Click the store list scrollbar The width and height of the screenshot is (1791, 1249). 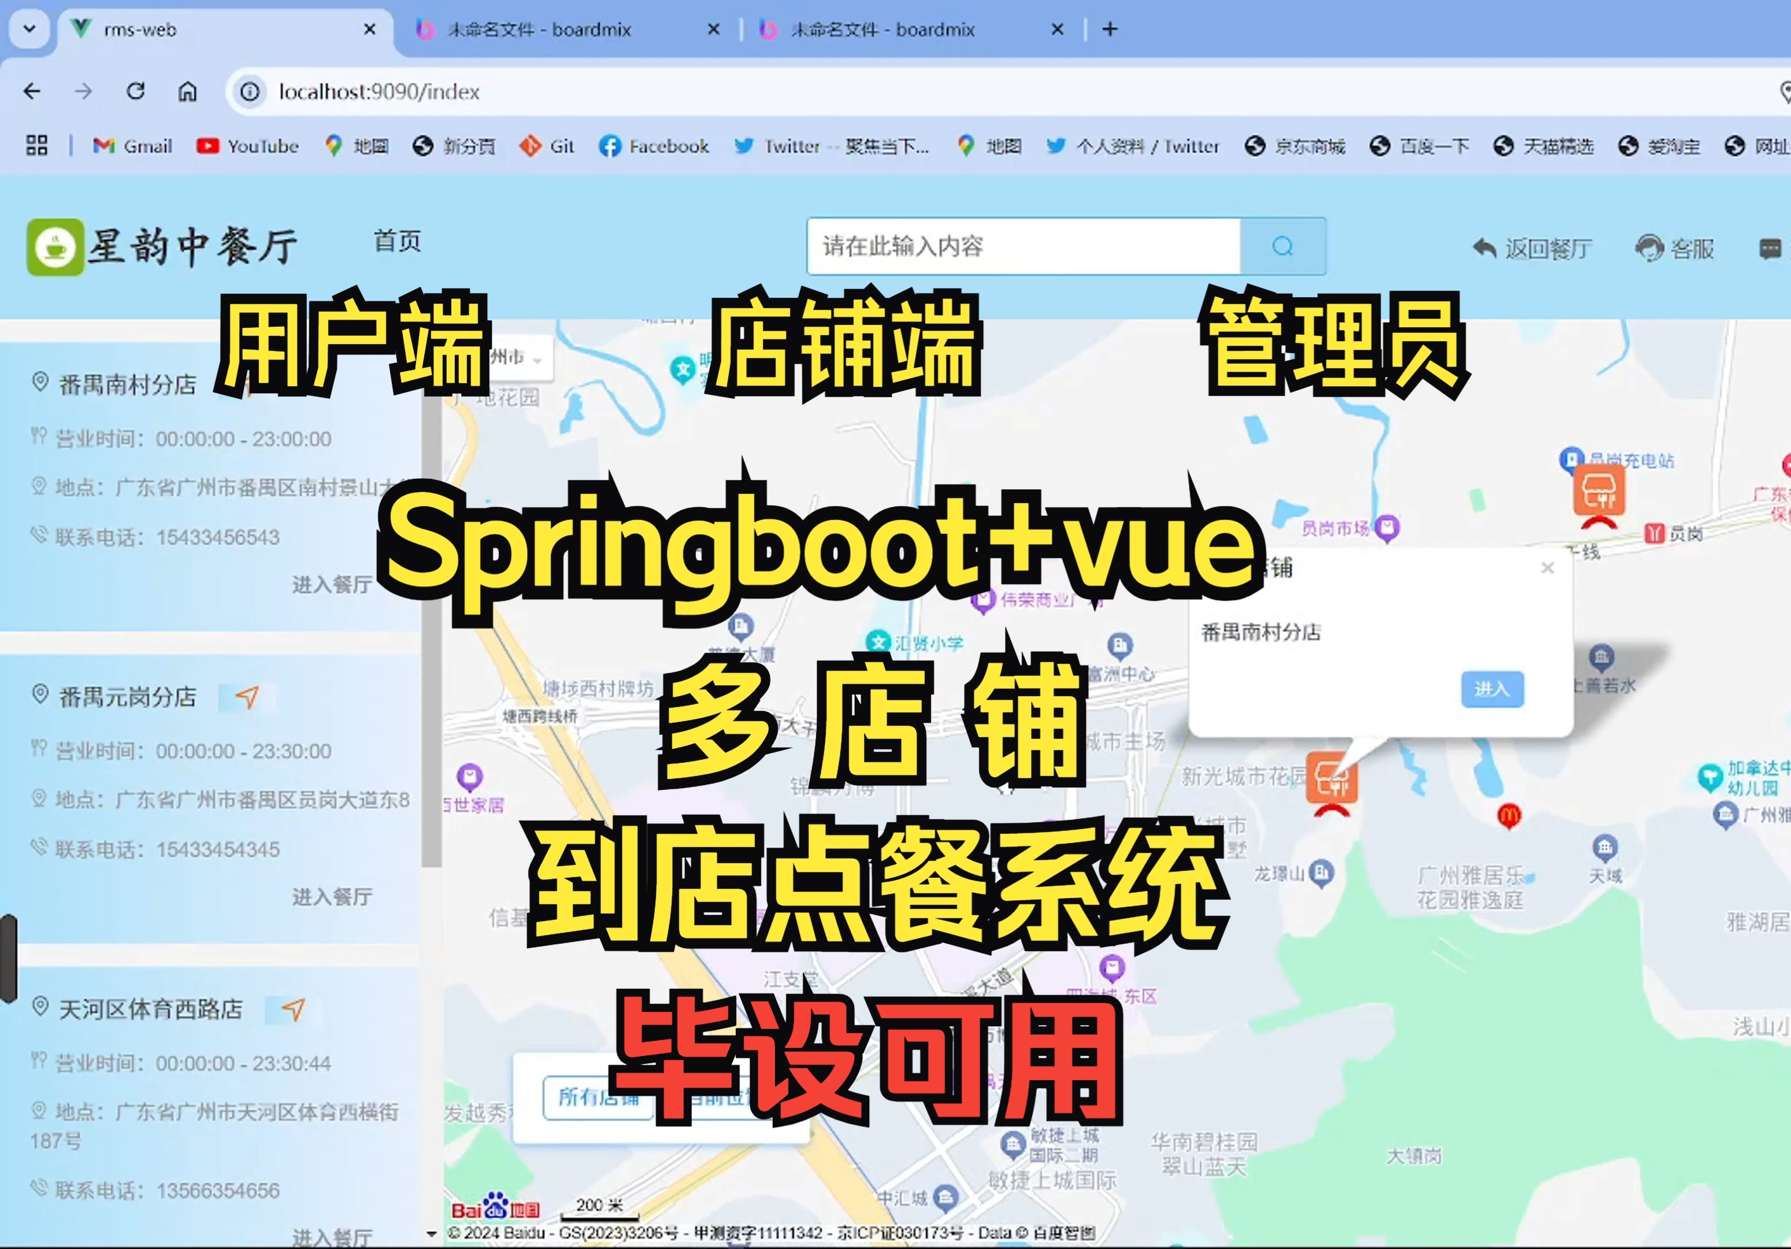point(431,624)
